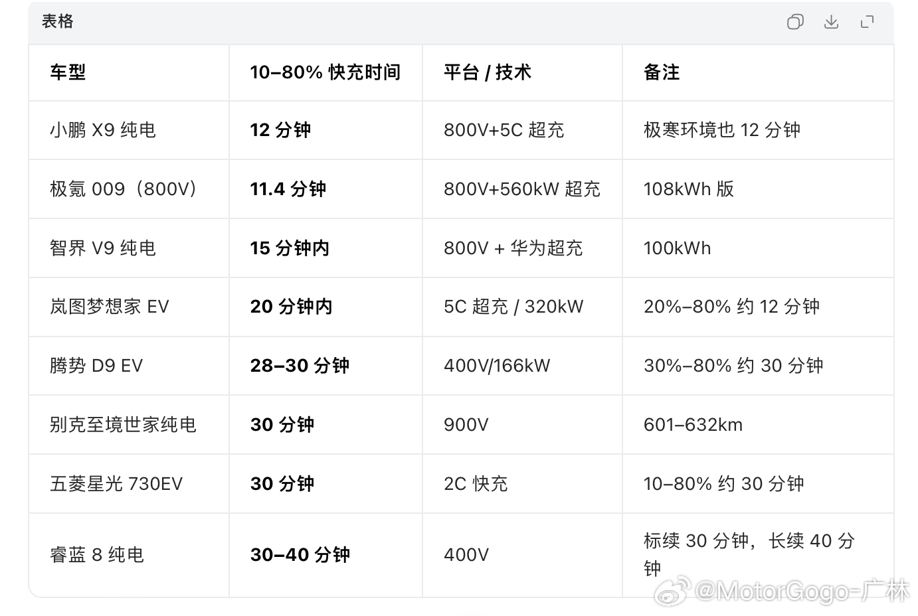
Task: Click the 表格 title label
Action: [58, 21]
